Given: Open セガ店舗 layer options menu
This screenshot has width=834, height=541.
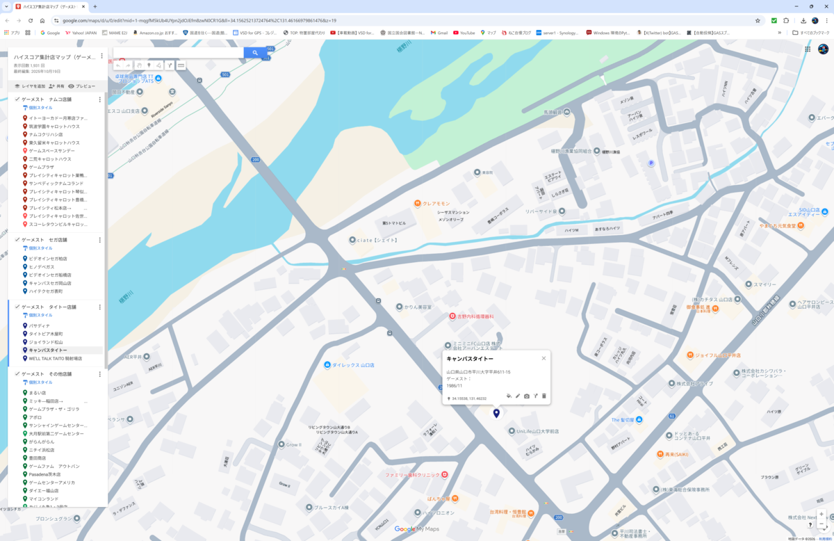Looking at the screenshot, I should [99, 240].
